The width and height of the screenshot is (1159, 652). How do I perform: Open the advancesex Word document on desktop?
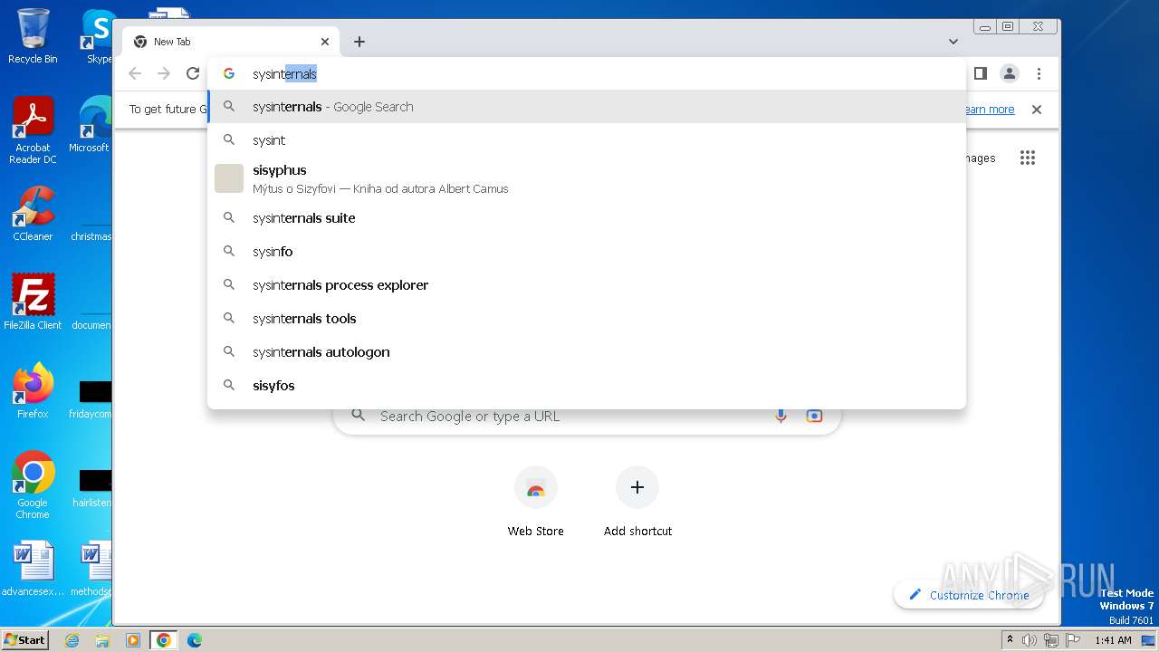(x=33, y=569)
